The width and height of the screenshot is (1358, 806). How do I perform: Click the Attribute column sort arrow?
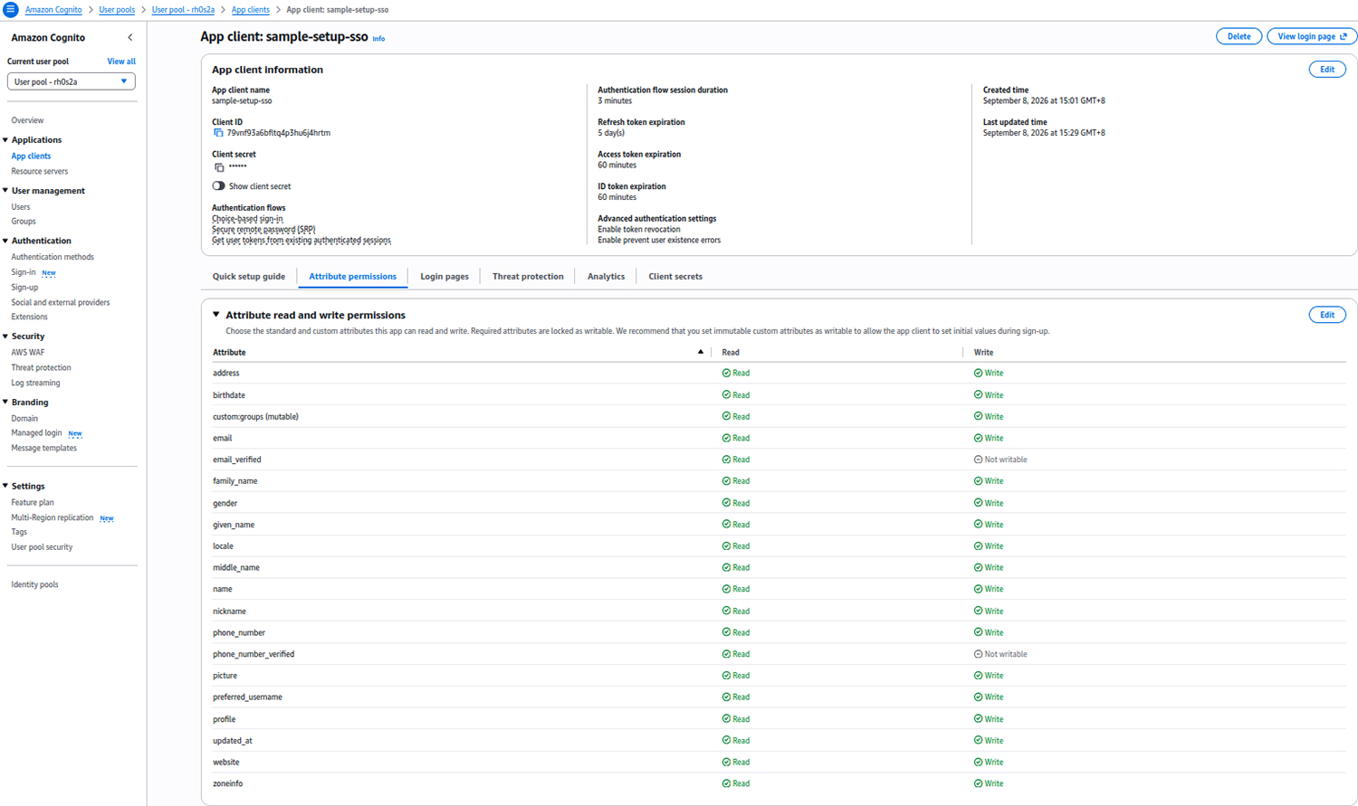700,352
